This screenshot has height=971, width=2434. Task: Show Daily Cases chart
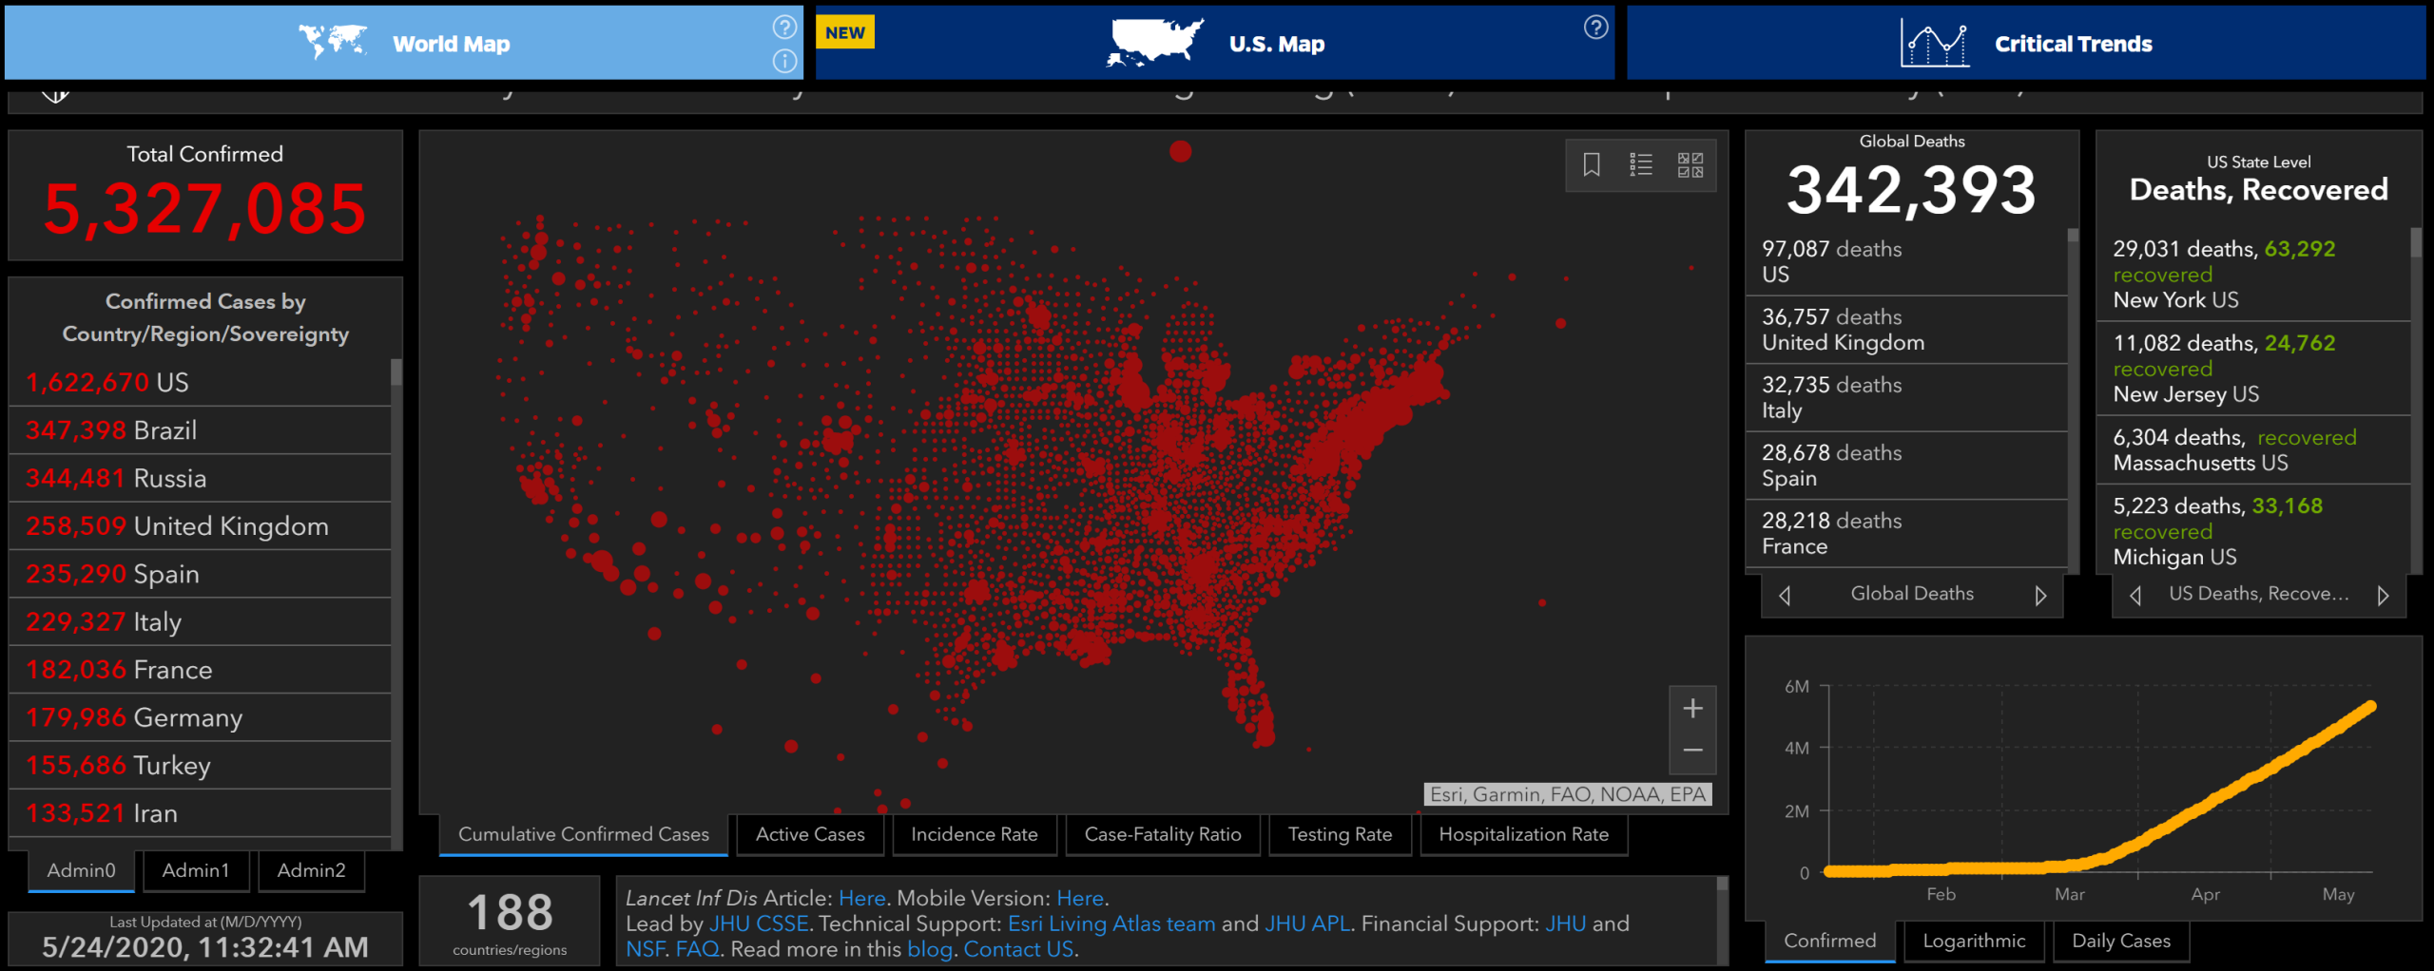pos(2120,941)
